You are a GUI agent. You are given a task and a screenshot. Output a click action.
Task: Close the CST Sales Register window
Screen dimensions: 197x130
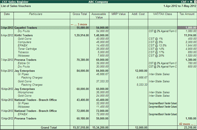195,2
